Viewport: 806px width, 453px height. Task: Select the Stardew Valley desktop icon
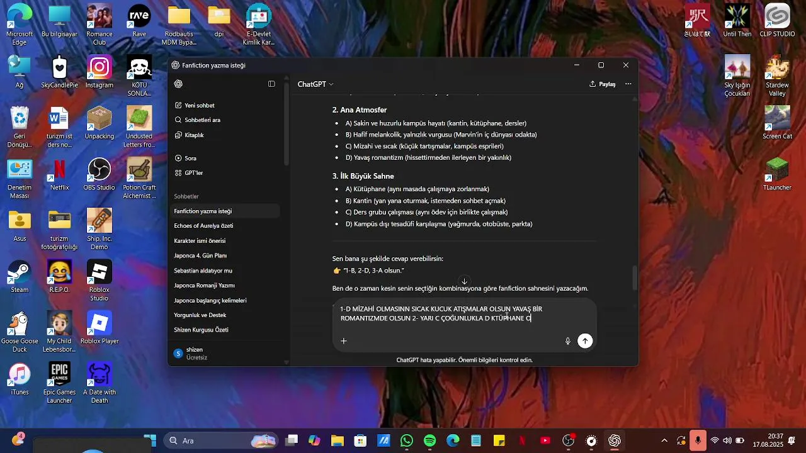(777, 76)
